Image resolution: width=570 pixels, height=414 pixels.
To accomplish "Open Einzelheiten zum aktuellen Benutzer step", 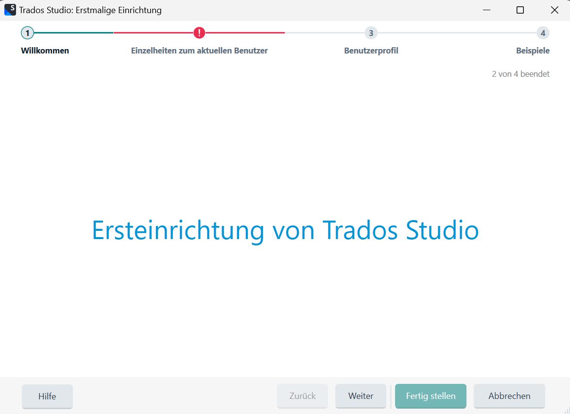I will click(199, 51).
